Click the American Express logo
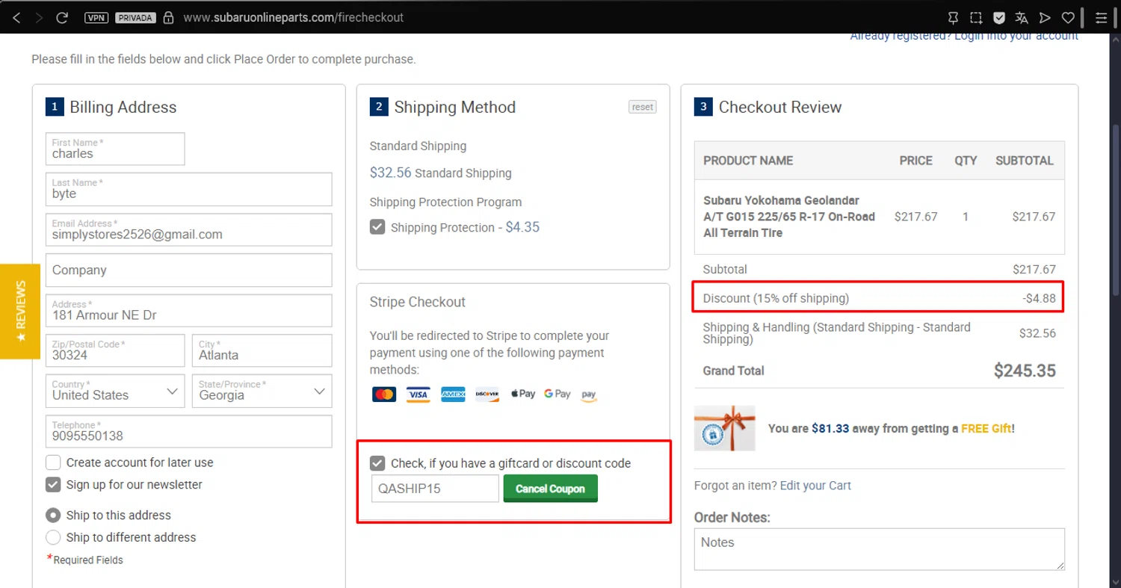 (x=453, y=394)
